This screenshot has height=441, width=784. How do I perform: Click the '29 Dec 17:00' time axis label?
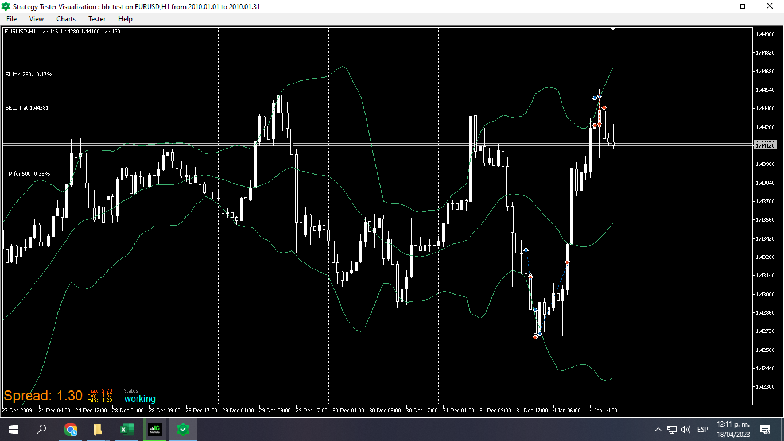(x=312, y=411)
